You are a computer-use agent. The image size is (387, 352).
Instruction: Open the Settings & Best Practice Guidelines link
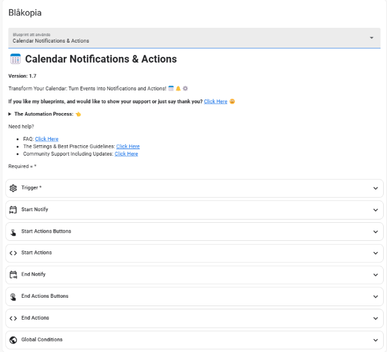128,147
